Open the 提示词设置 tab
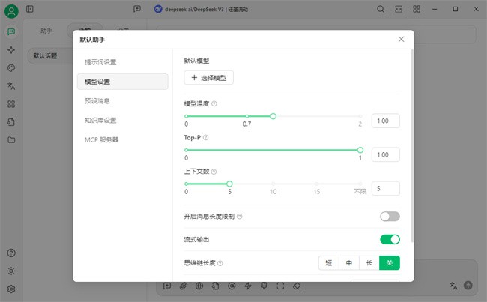 [x=122, y=62]
